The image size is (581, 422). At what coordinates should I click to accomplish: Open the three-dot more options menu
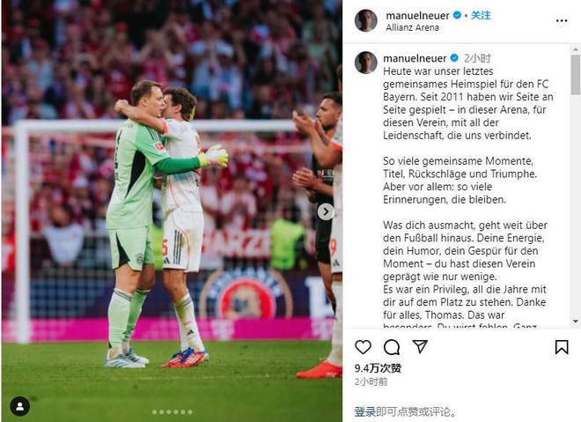tap(562, 21)
